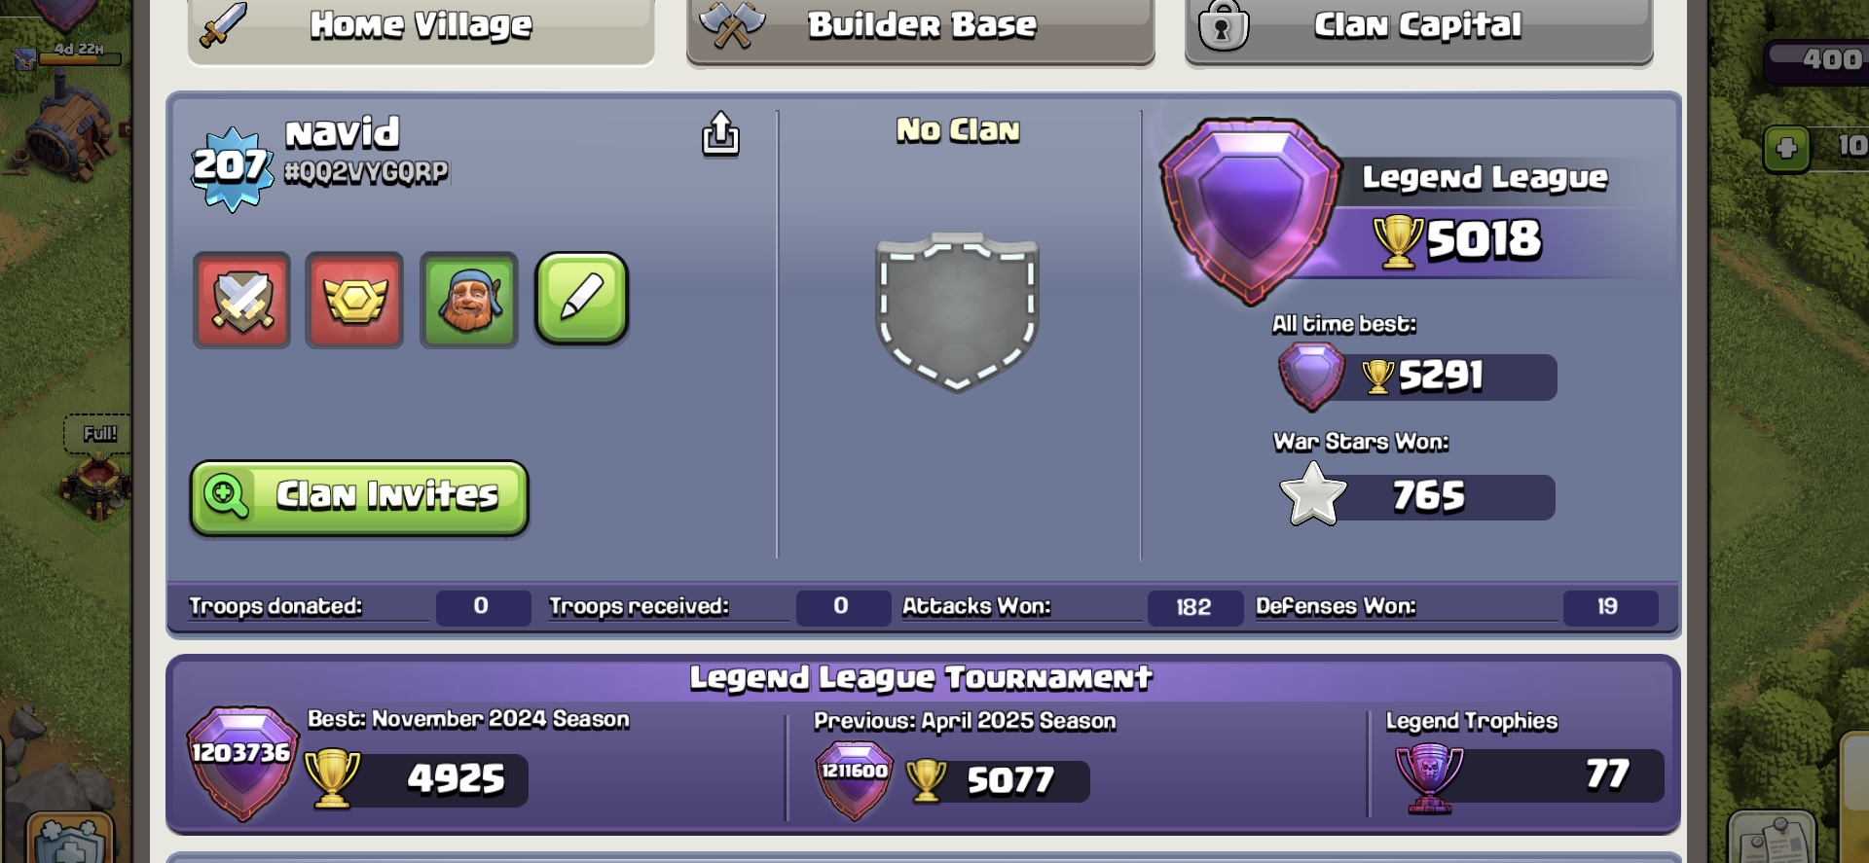Tap the player tag #QQ2VYGQRP

tap(366, 172)
